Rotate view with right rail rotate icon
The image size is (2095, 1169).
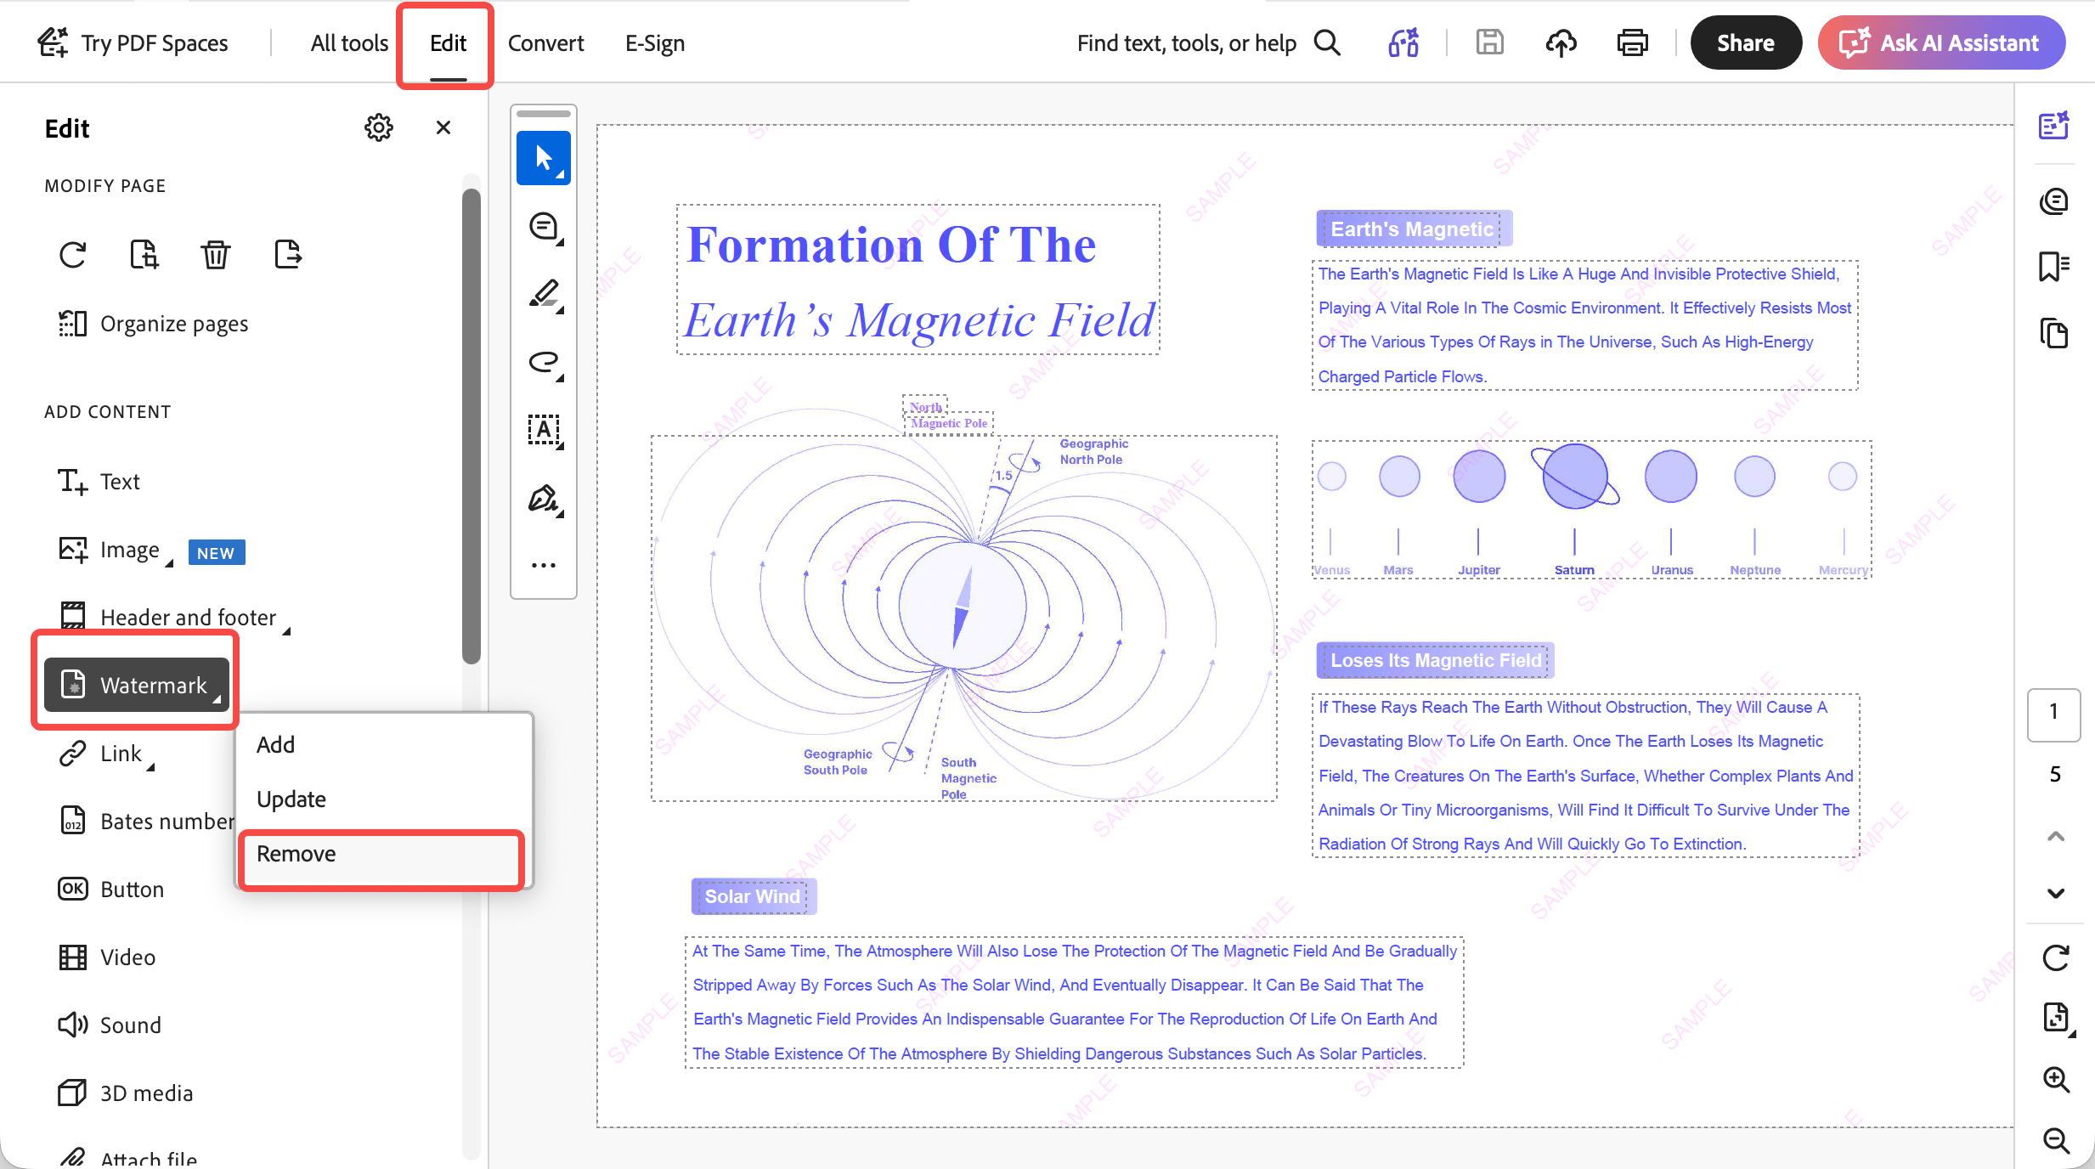pos(2055,957)
